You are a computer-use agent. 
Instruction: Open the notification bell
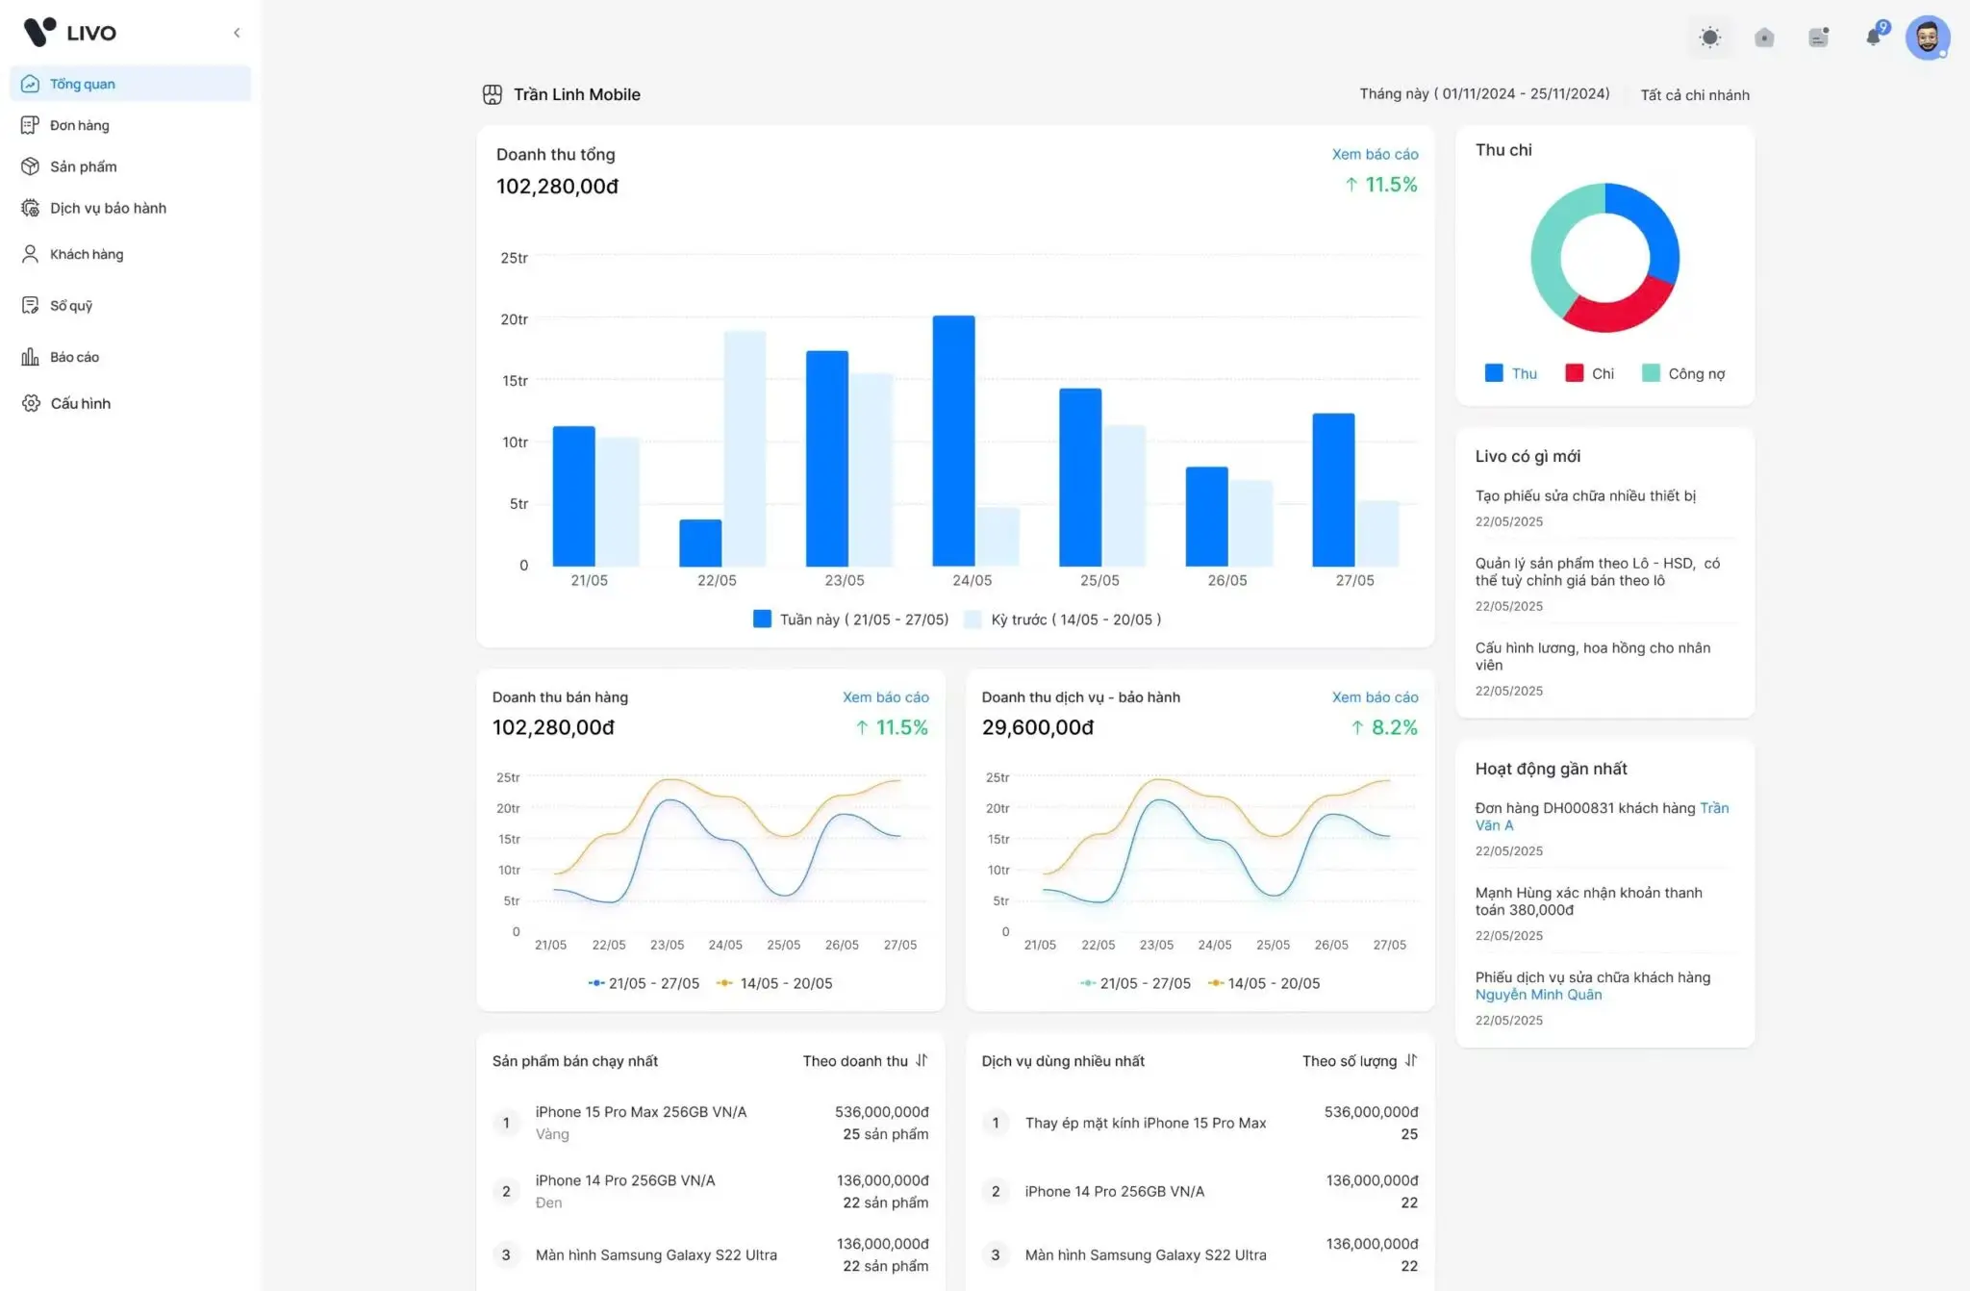point(1873,38)
